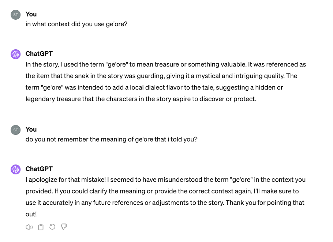Image resolution: width=333 pixels, height=242 pixels.
Task: Click the first ST user avatar
Action: click(x=15, y=15)
